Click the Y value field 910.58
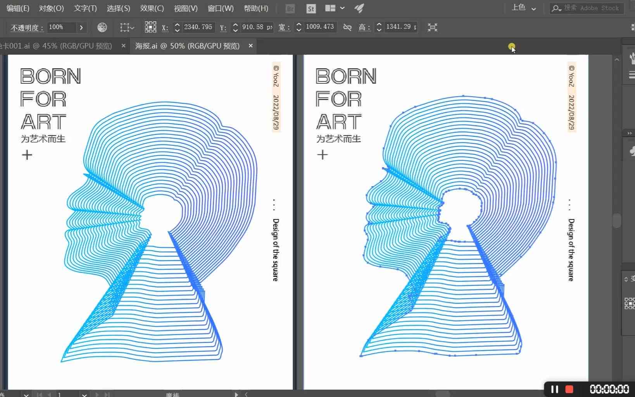 point(257,27)
